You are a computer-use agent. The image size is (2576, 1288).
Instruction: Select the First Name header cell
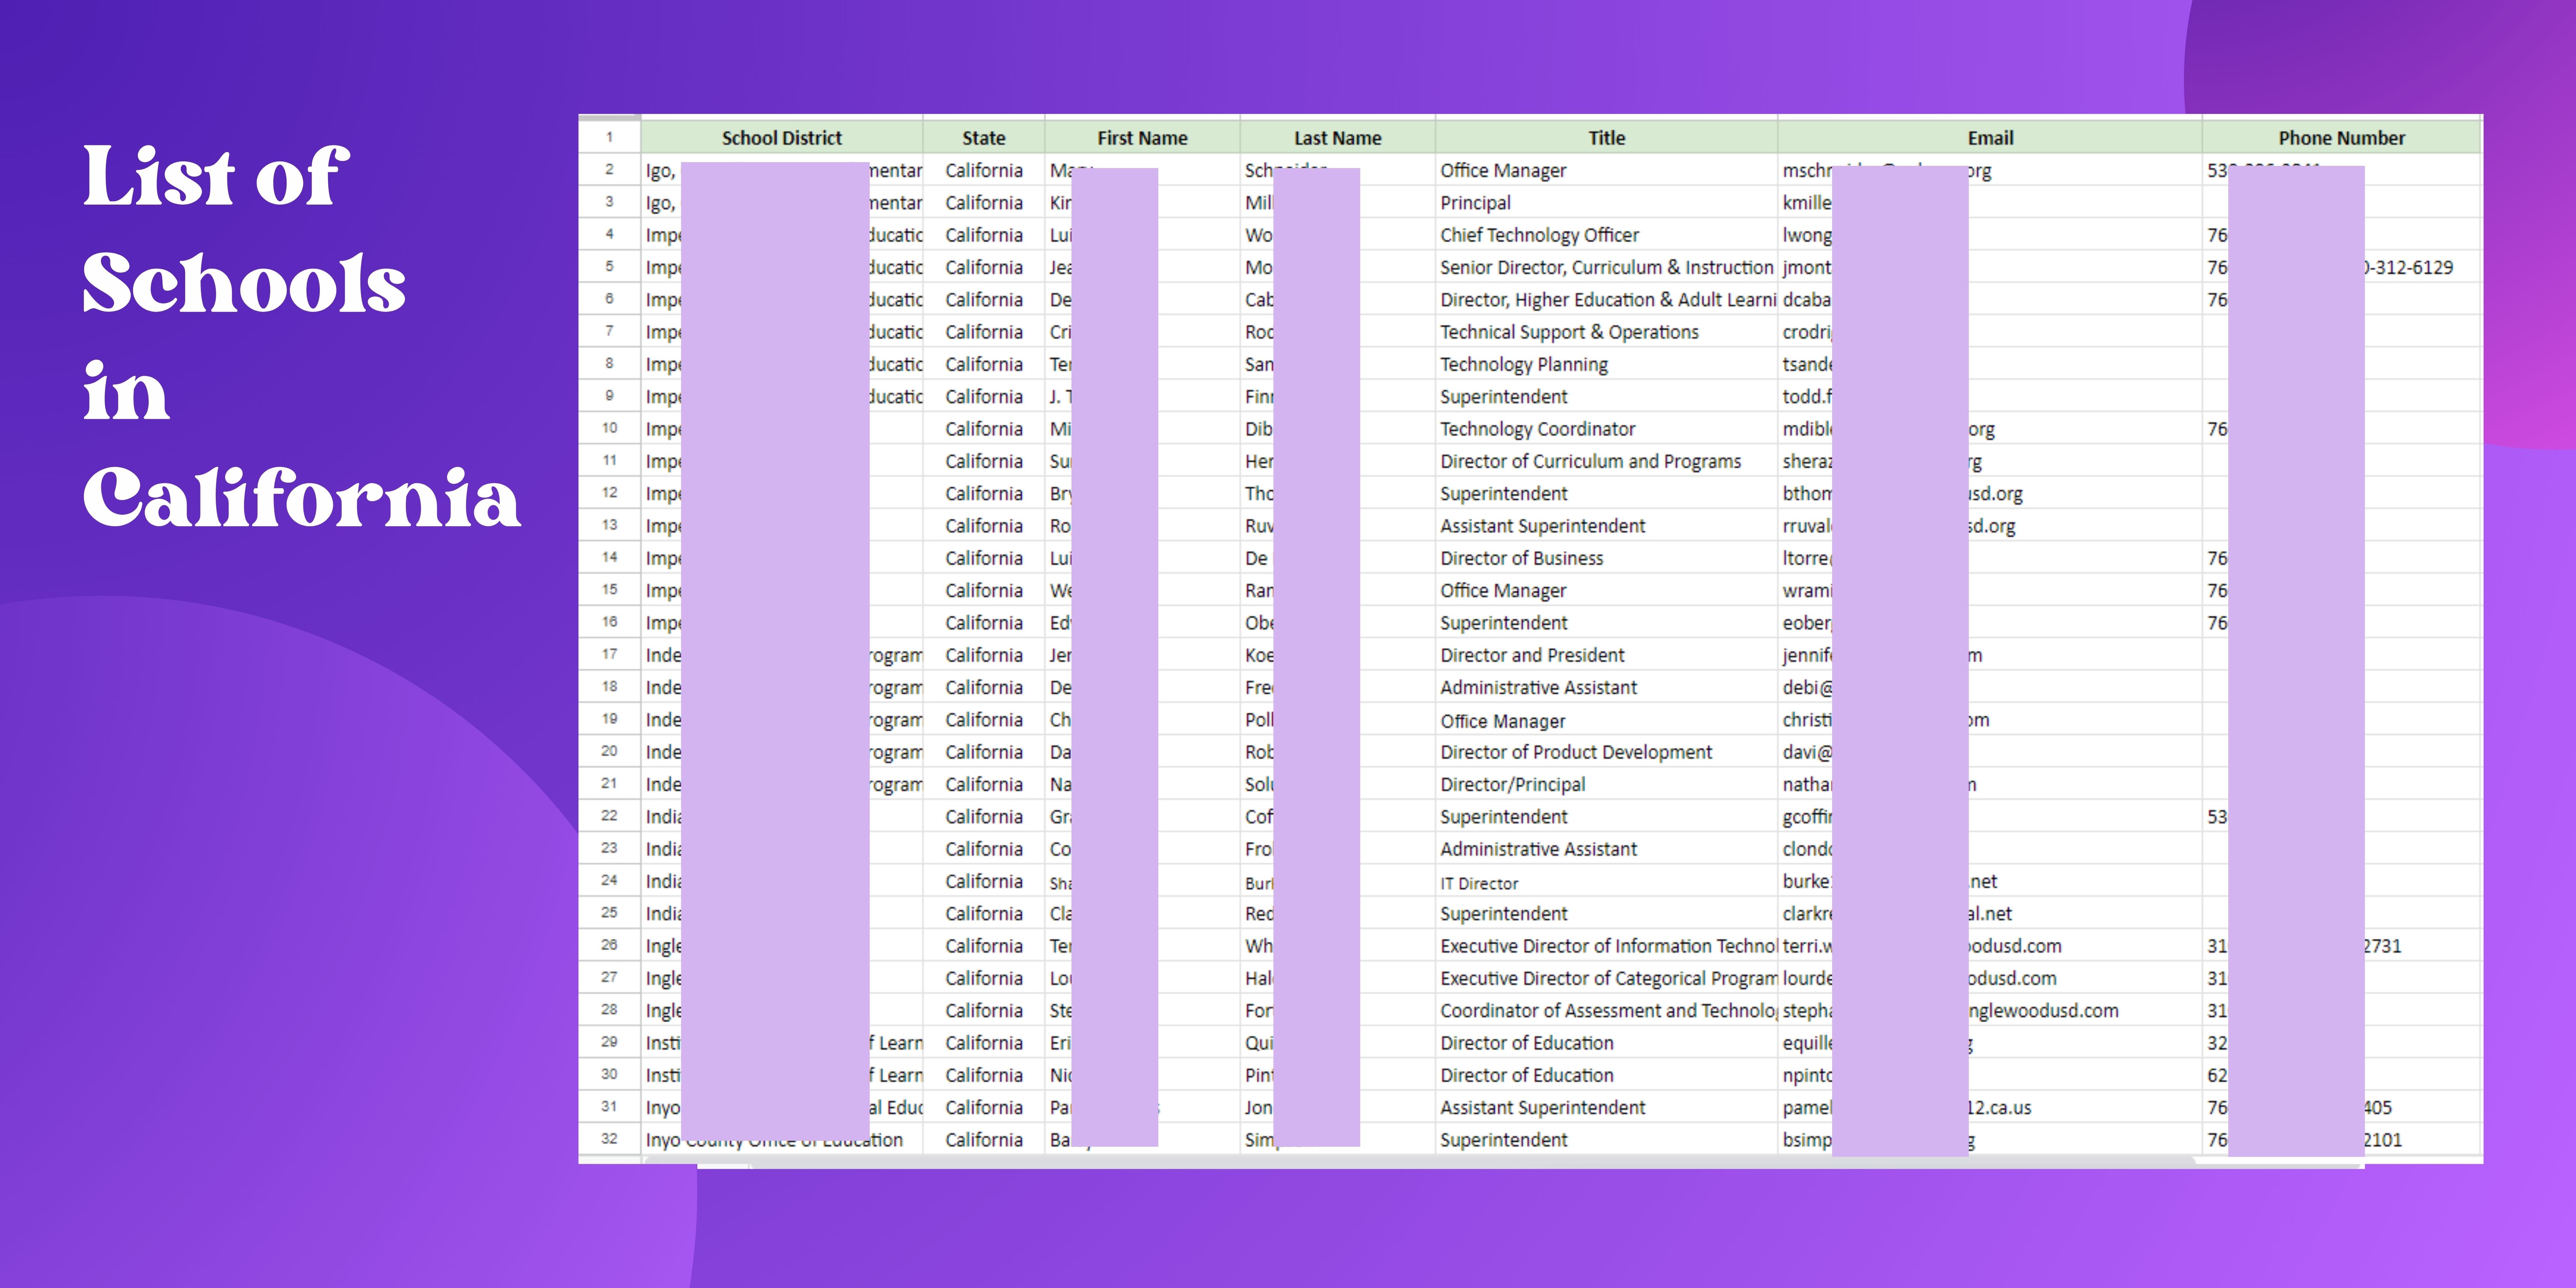(x=1142, y=138)
